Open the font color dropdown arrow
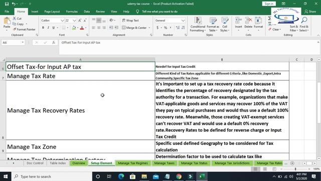Screen dimensions: 321x181 (86, 28)
